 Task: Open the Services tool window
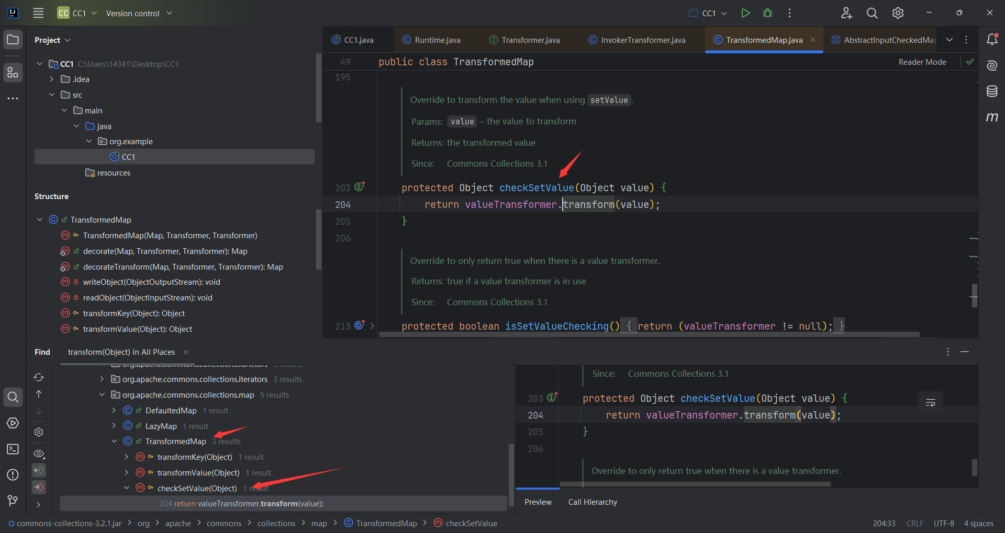pos(13,423)
